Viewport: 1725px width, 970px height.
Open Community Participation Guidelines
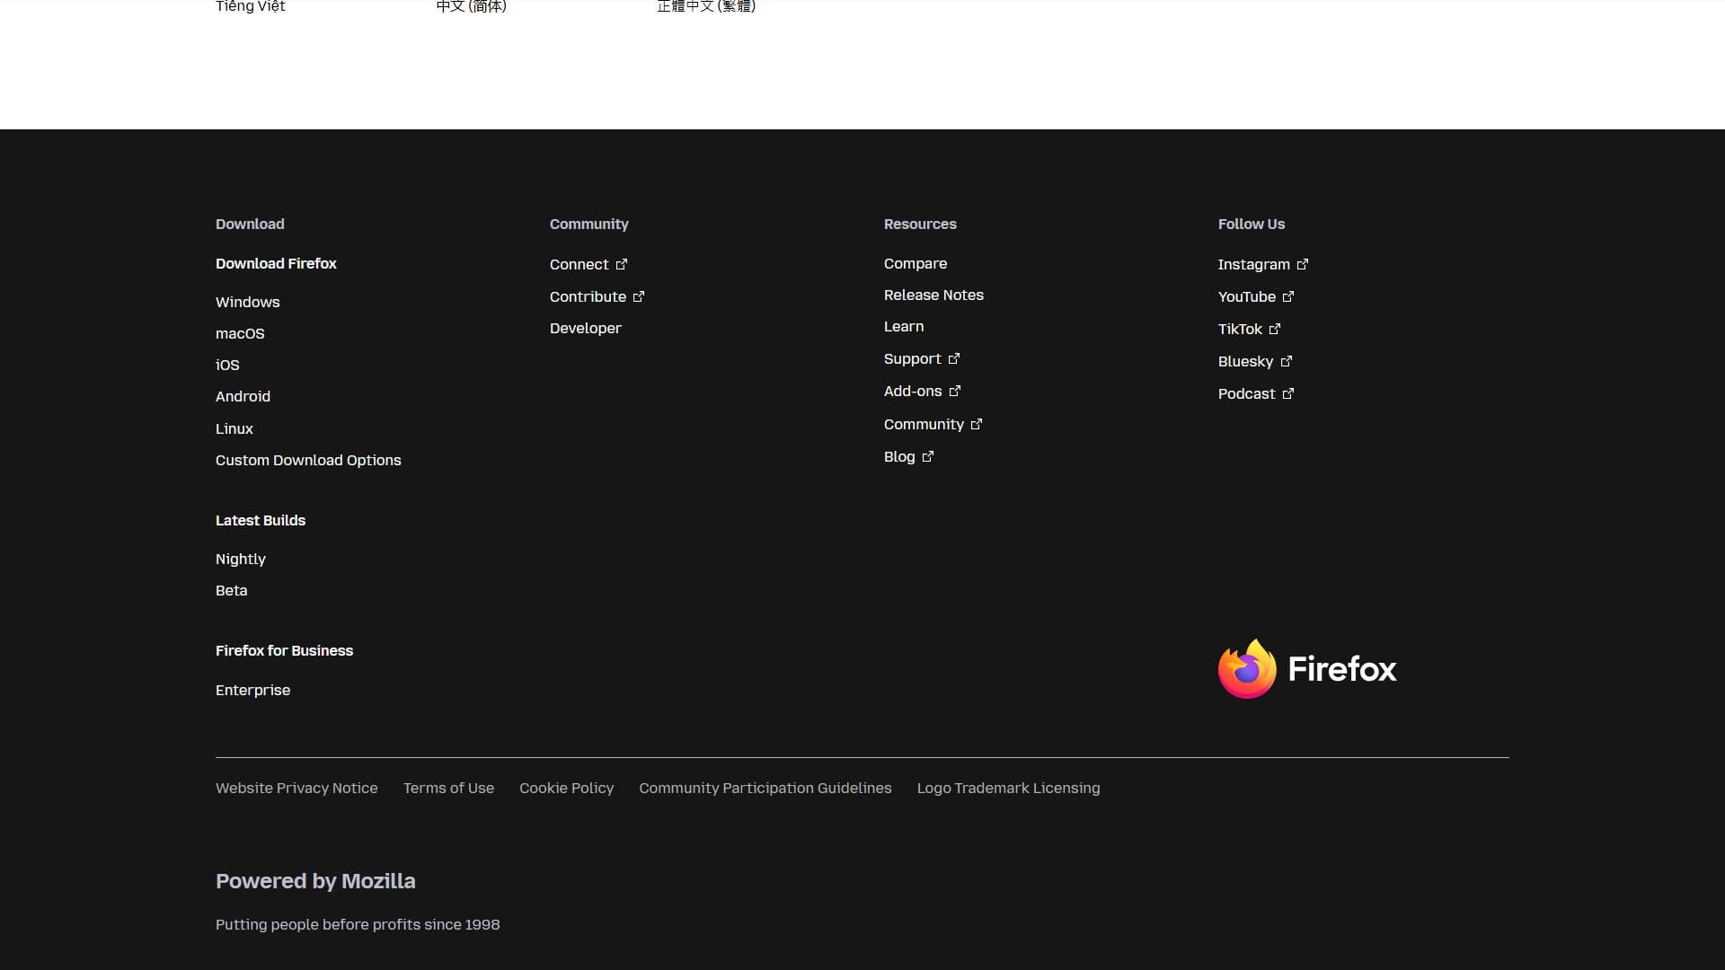[x=765, y=788]
